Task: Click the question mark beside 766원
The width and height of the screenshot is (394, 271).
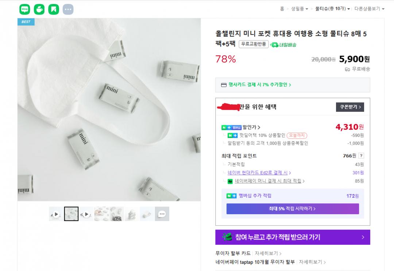Action: tap(361, 156)
